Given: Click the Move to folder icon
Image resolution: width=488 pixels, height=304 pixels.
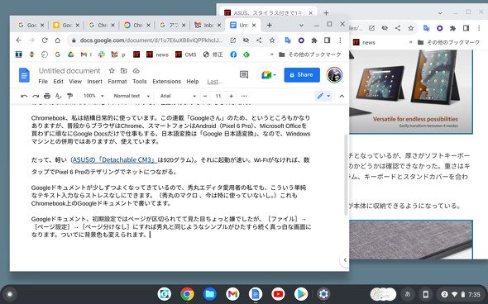Looking at the screenshot, I should (123, 71).
